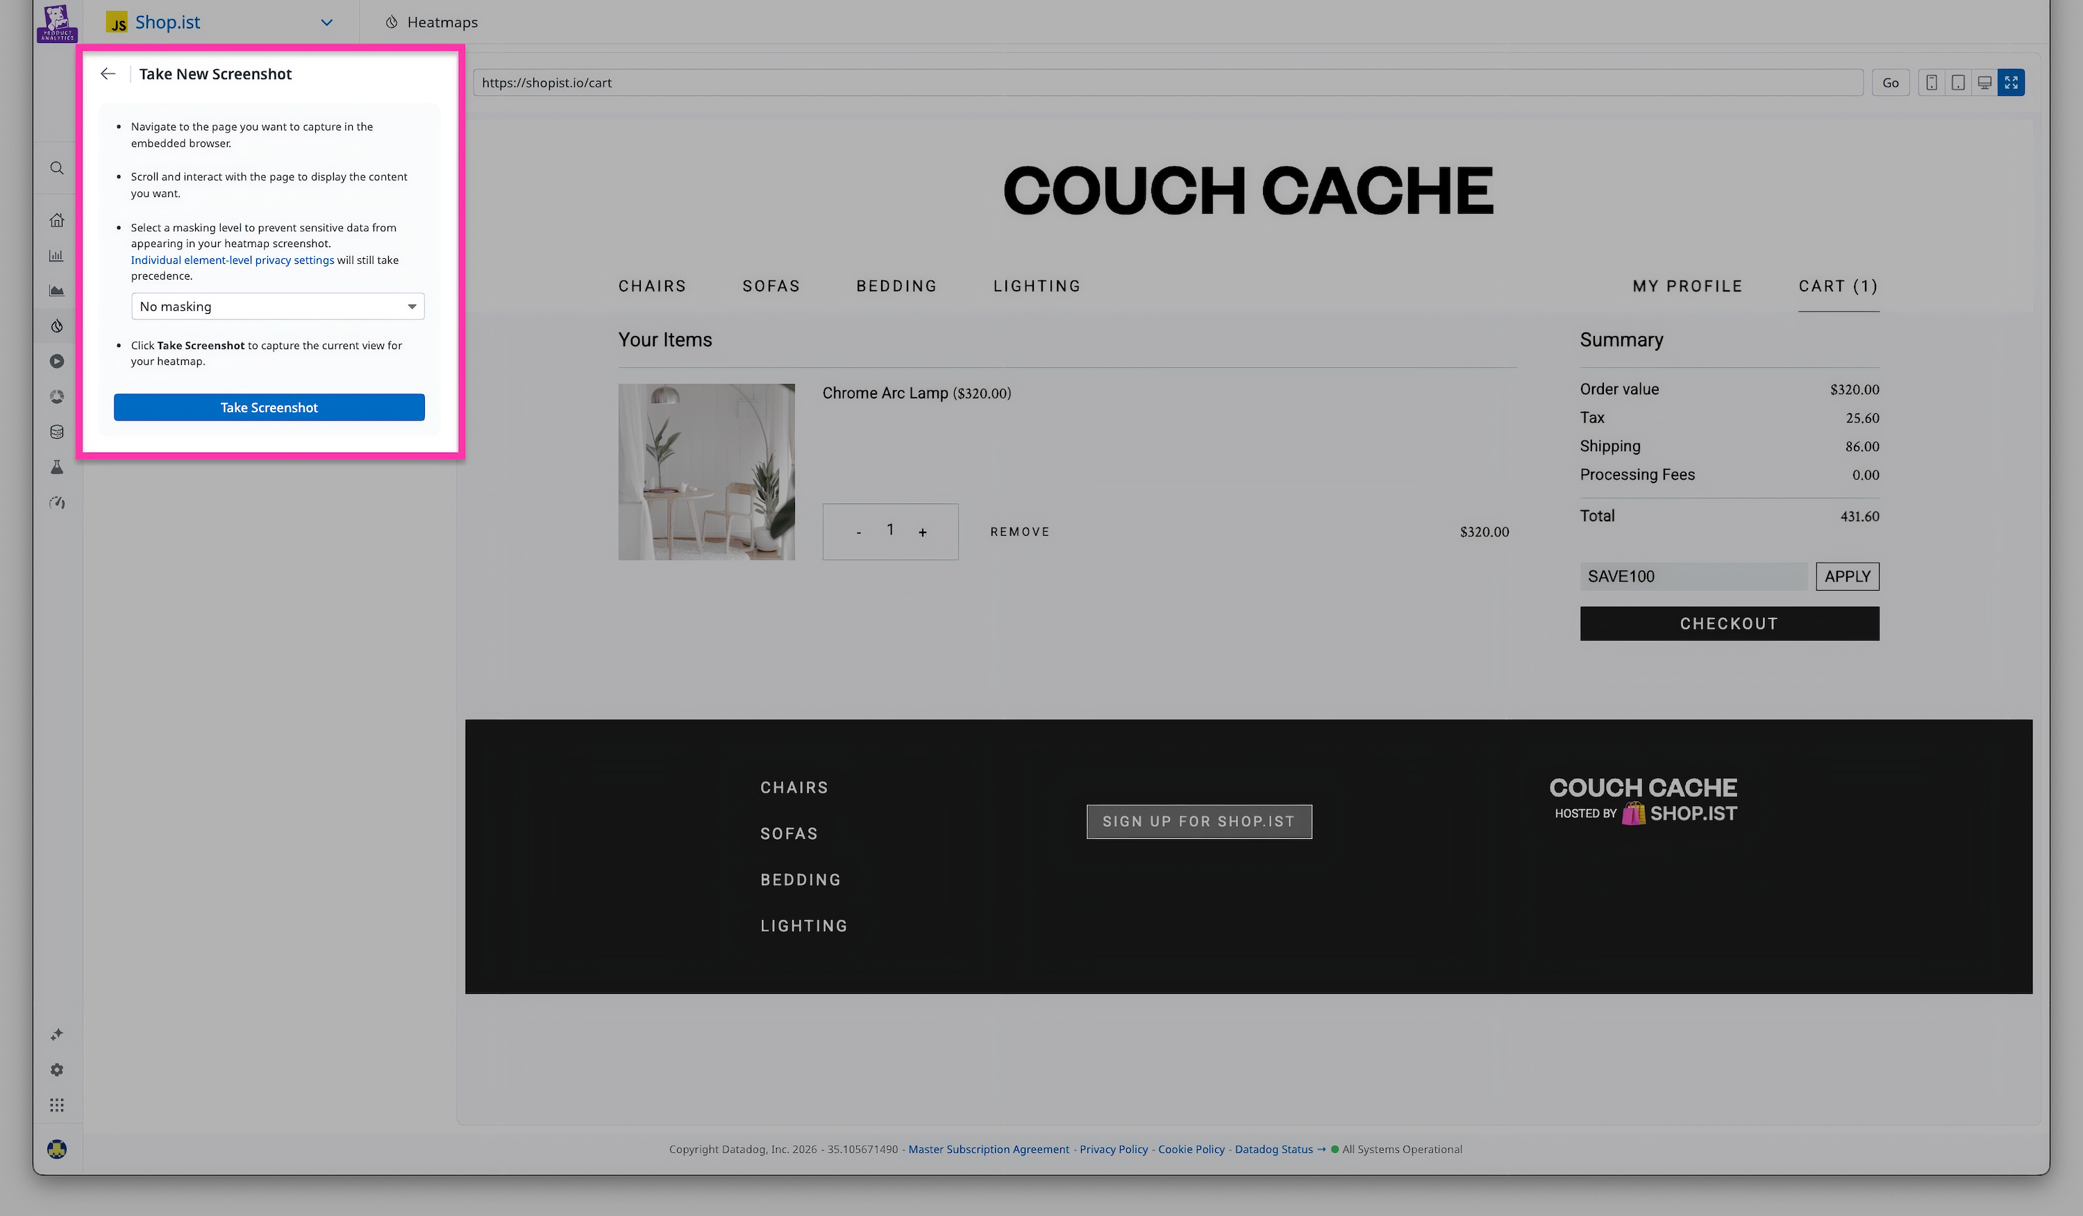Viewport: 2083px width, 1216px height.
Task: Select the BEDDING menu item
Action: pos(896,286)
